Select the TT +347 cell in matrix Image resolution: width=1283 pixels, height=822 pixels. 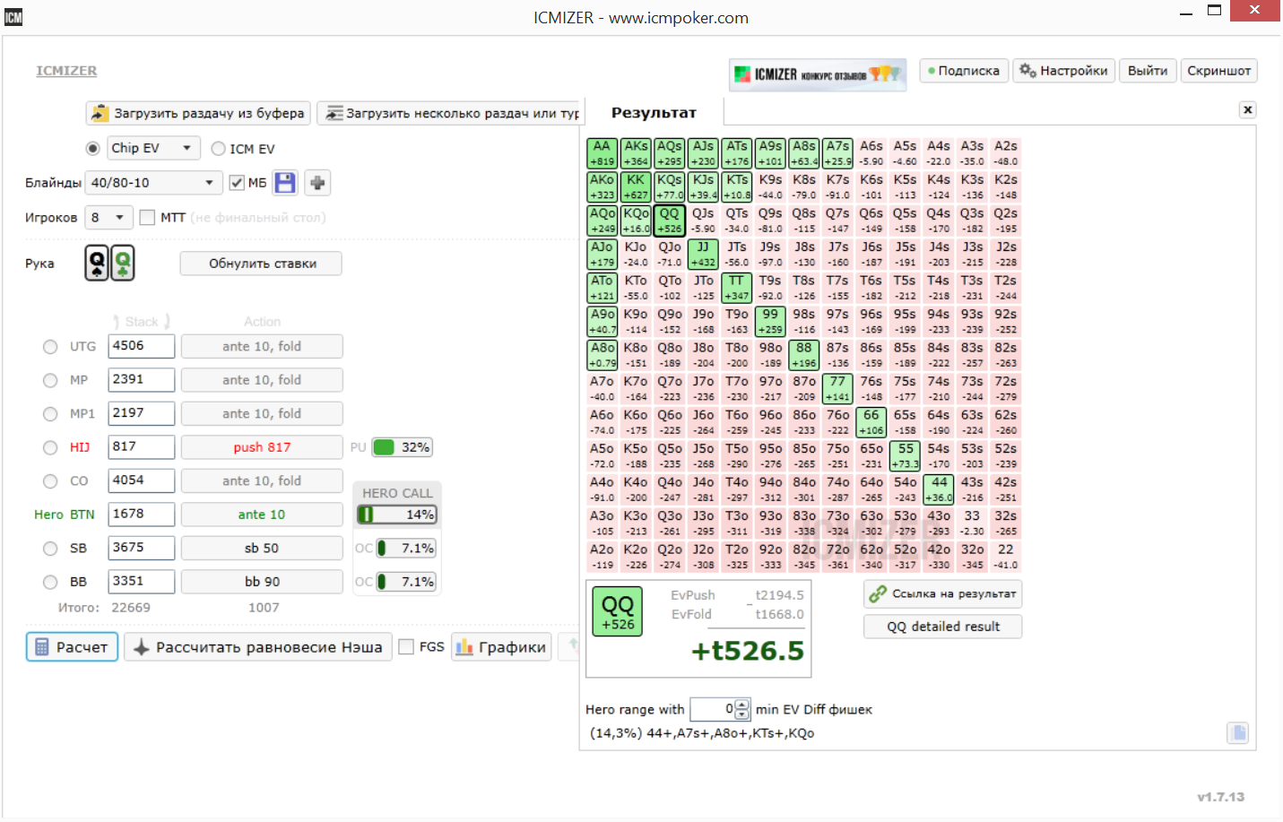(737, 288)
